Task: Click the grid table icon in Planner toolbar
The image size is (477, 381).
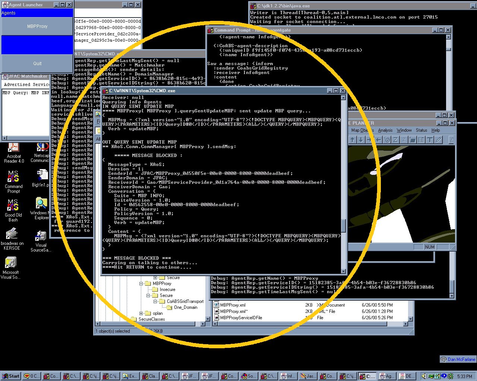Action: 421,140
